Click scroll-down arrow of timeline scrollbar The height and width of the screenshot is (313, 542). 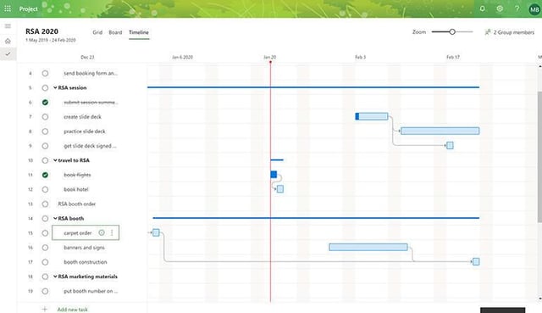pyautogui.click(x=540, y=299)
